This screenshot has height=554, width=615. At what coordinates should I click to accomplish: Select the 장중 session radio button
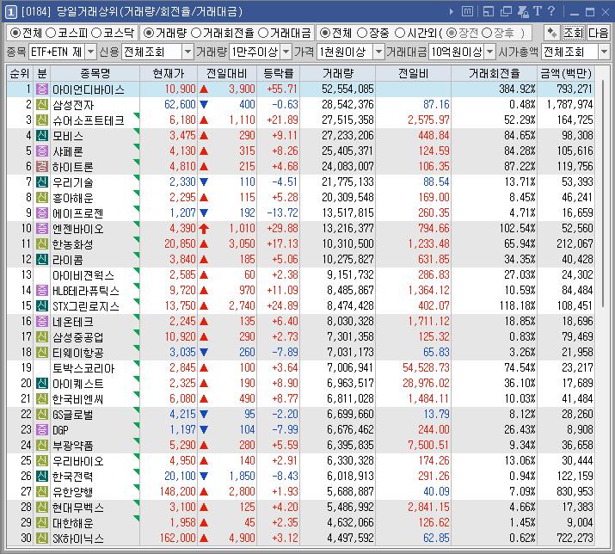click(x=362, y=33)
